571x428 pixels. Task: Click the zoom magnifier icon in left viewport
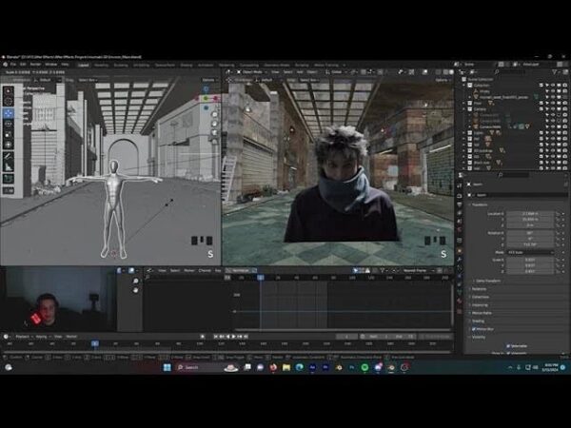coord(214,114)
